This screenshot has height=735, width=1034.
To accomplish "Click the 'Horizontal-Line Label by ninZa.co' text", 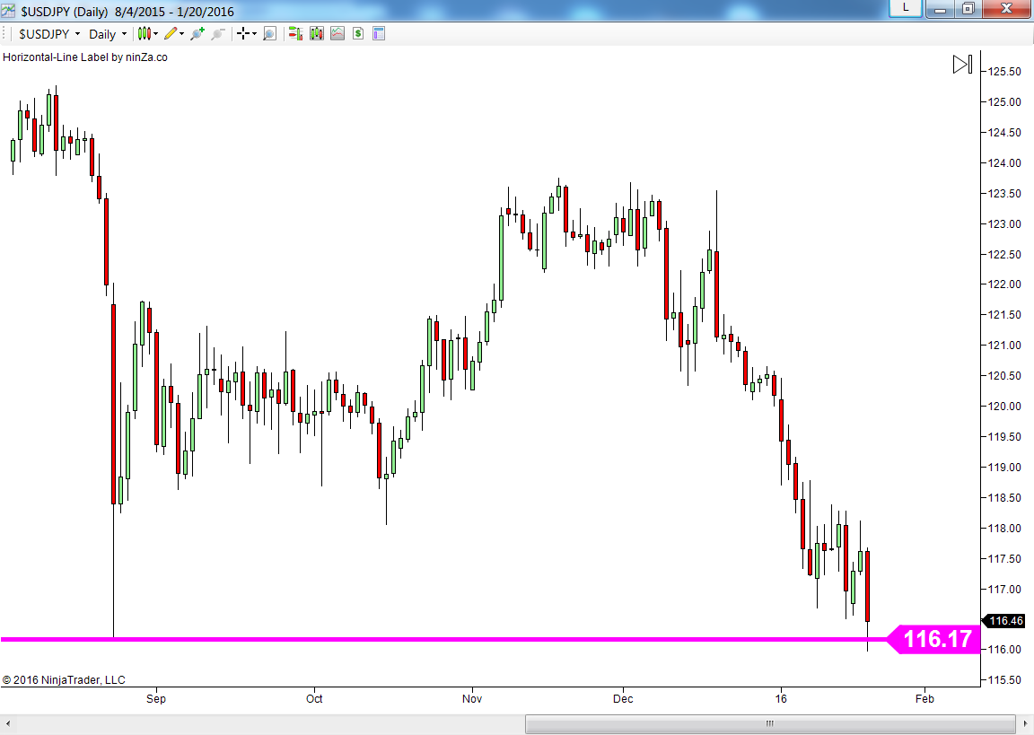I will click(85, 57).
